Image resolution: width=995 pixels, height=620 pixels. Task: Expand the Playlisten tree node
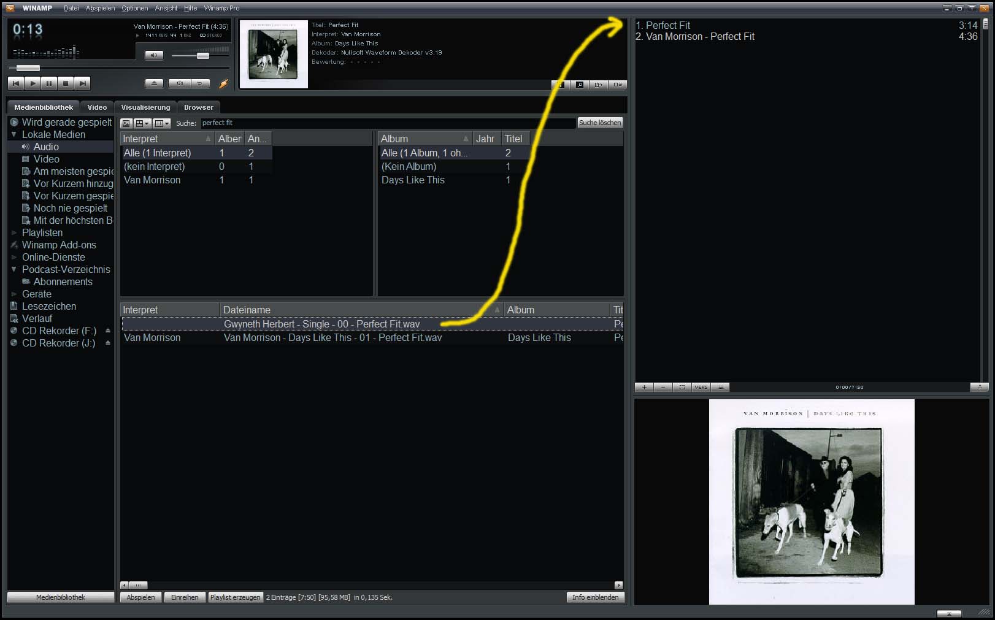[x=14, y=232]
